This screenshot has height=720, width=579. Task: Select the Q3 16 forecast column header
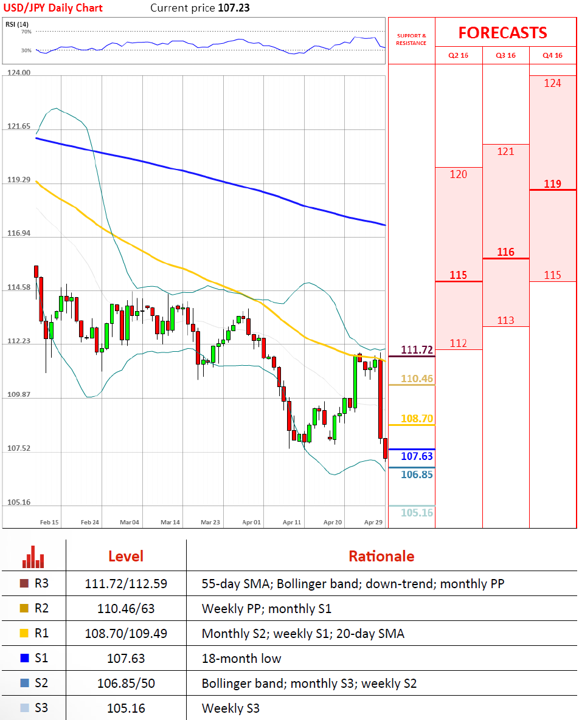(x=505, y=55)
